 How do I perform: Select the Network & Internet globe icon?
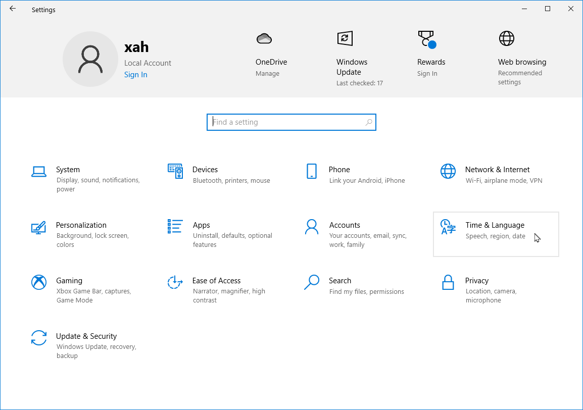pos(448,171)
